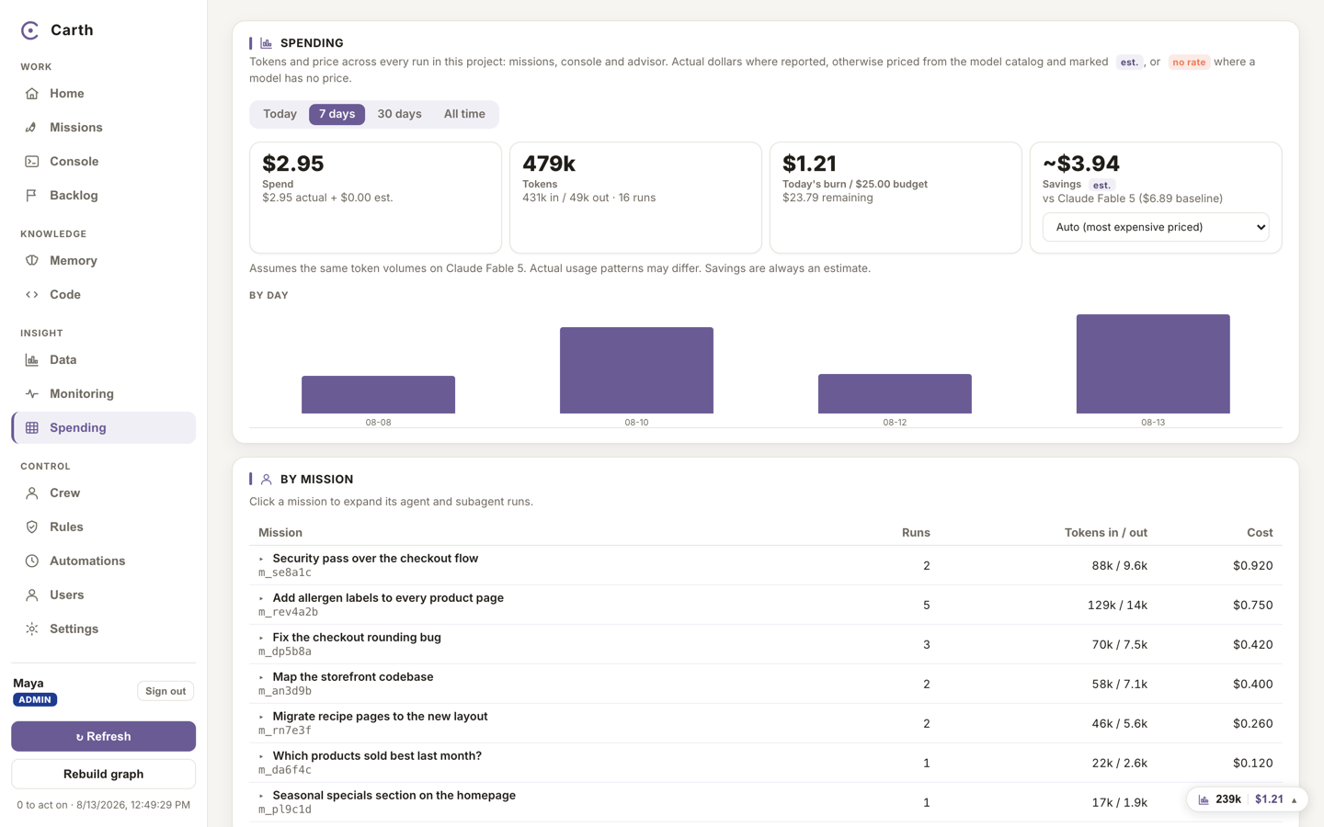Screen dimensions: 1324x827
Task: Click the Sign out button
Action: click(165, 691)
